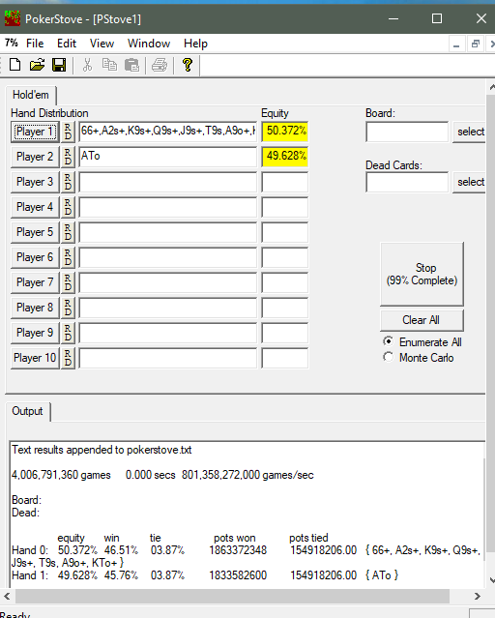The width and height of the screenshot is (495, 618).
Task: Click the Paste clipboard icon
Action: [131, 65]
